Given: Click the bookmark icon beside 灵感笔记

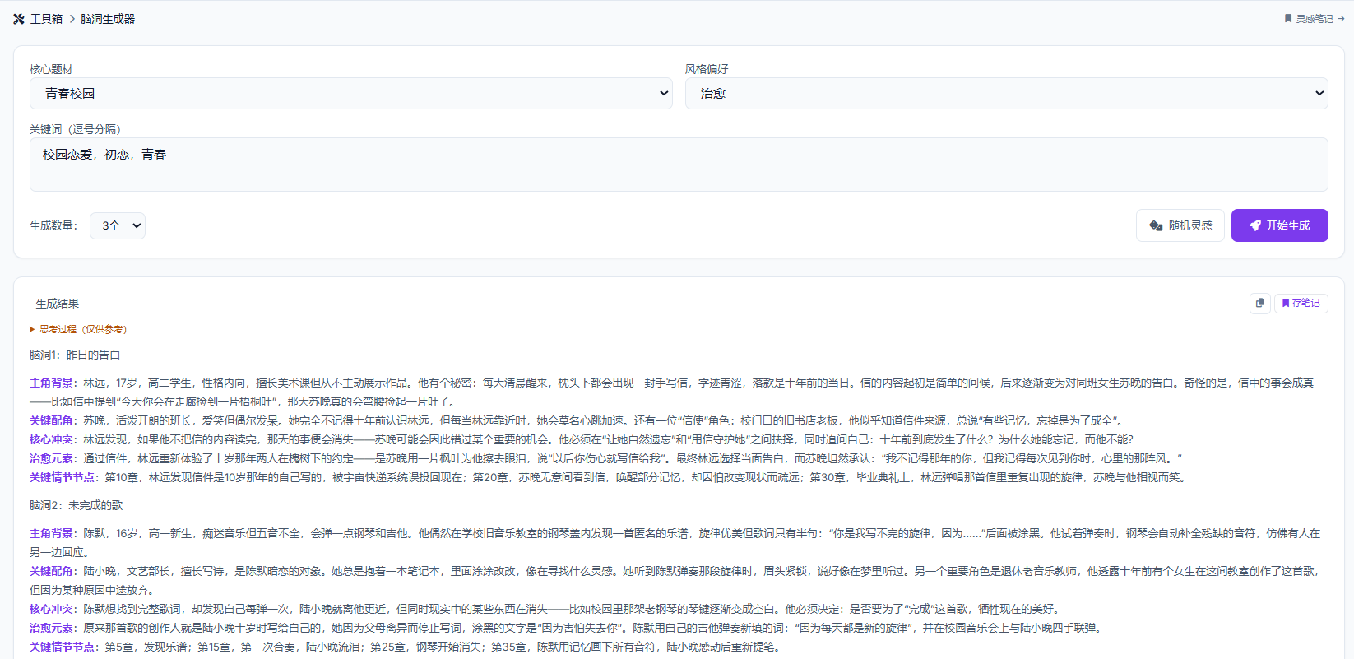Looking at the screenshot, I should 1288,18.
